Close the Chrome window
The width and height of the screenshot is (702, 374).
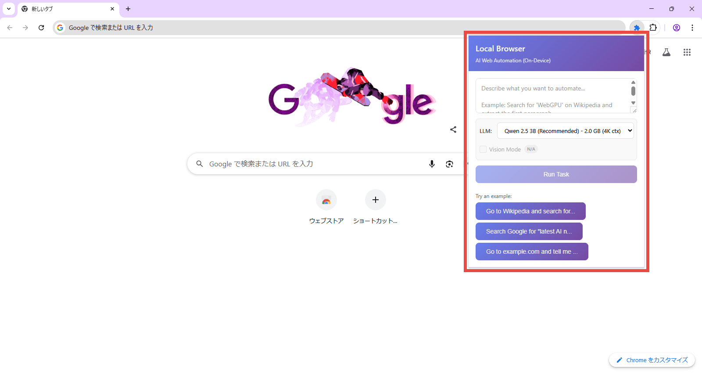tap(692, 9)
